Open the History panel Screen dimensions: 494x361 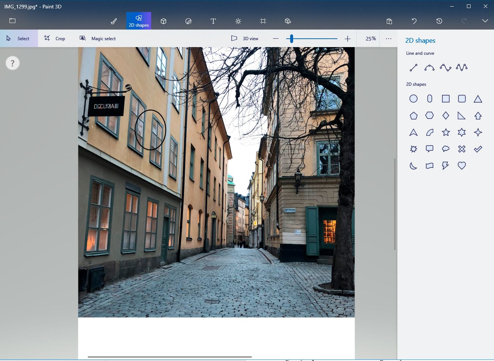(439, 21)
